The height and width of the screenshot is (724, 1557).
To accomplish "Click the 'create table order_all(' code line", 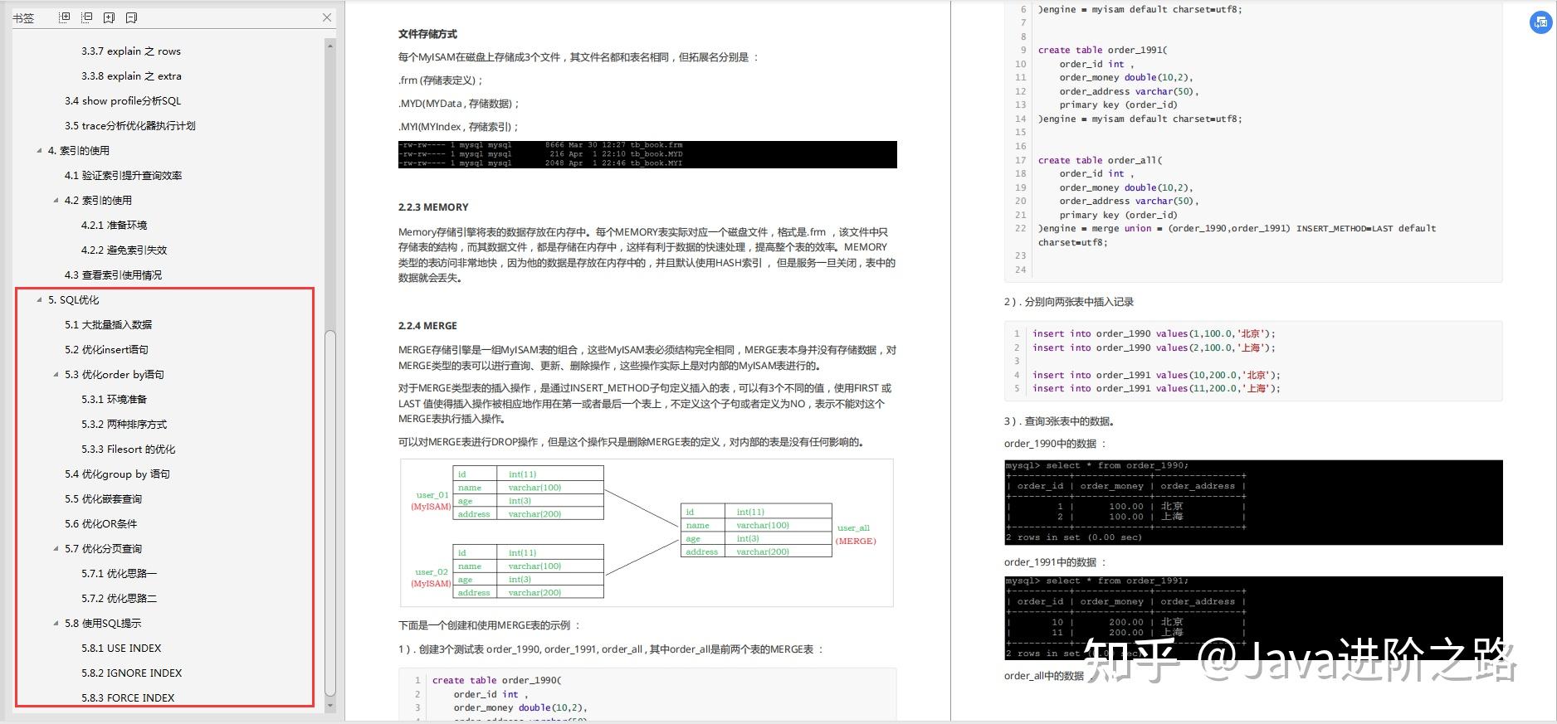I will pyautogui.click(x=1101, y=160).
